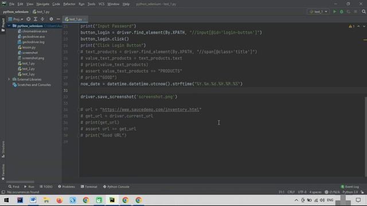This screenshot has height=206, width=367.
Task: Click python_selenium breadcrumb in navigation bar
Action: [x=15, y=11]
